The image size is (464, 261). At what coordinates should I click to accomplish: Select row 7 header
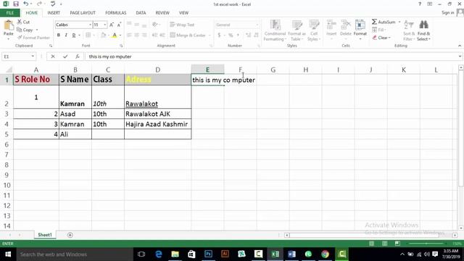(x=7, y=154)
